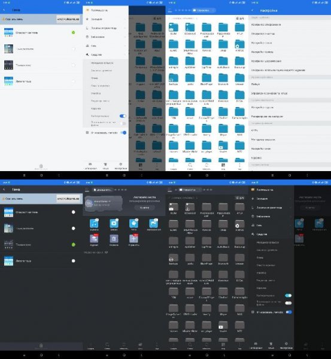Screen dimensions: 331x359
Task: Select checked dark theme radio on dark Тема screen
Action: click(x=73, y=245)
